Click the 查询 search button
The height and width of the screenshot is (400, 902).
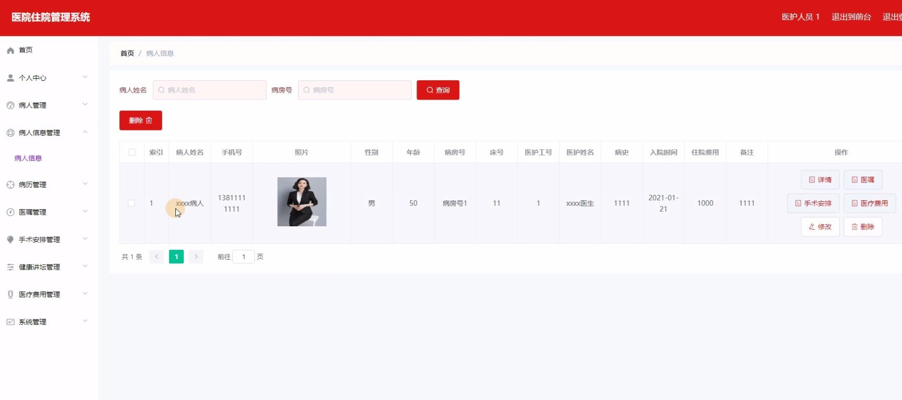(438, 90)
